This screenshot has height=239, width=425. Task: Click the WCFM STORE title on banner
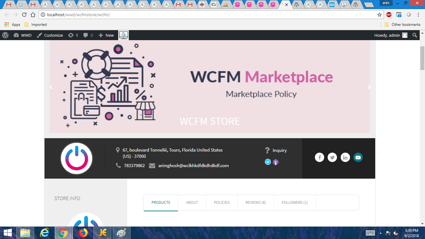[x=210, y=121]
